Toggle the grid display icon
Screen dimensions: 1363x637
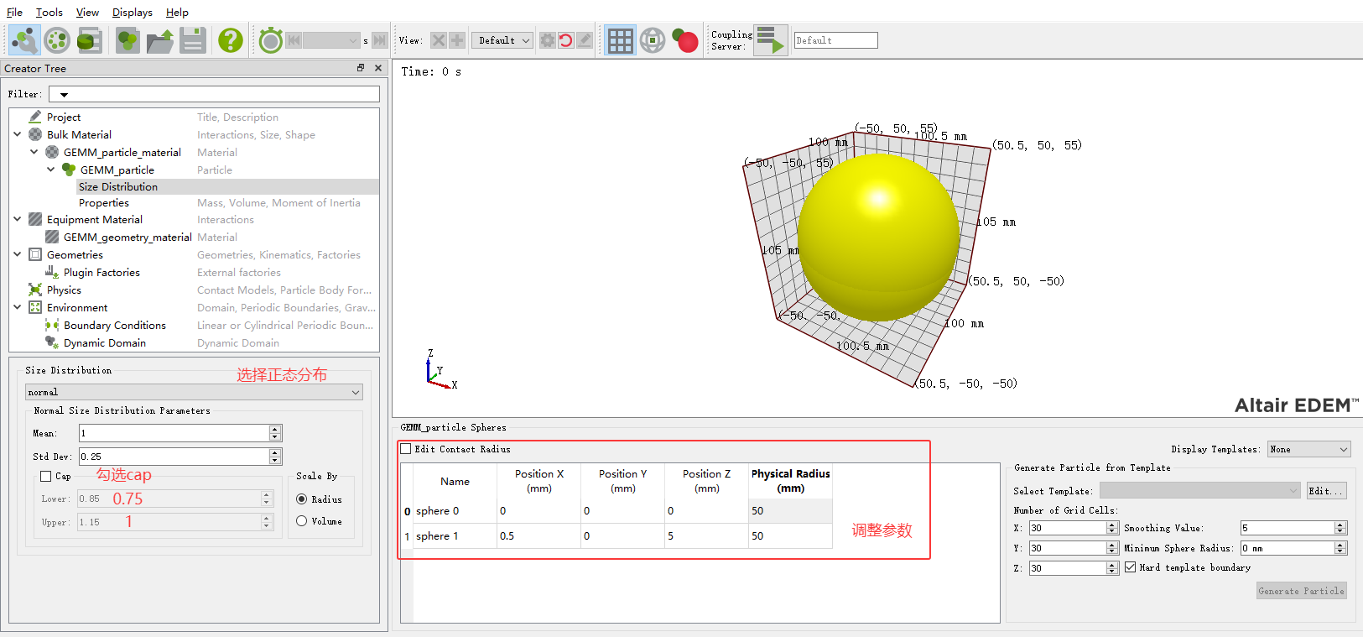620,40
